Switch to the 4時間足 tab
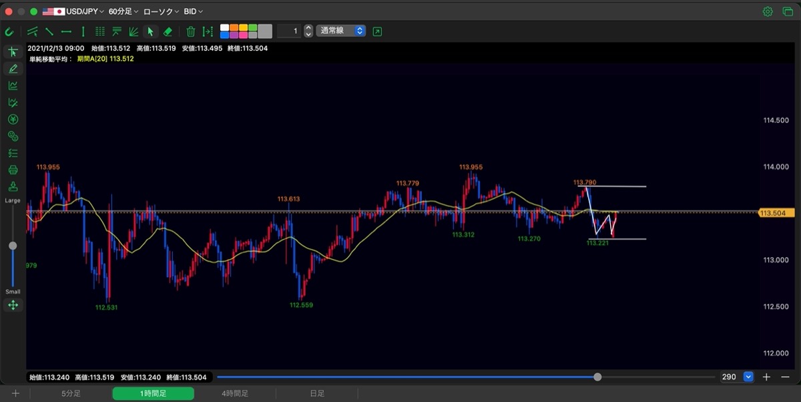 (x=235, y=393)
